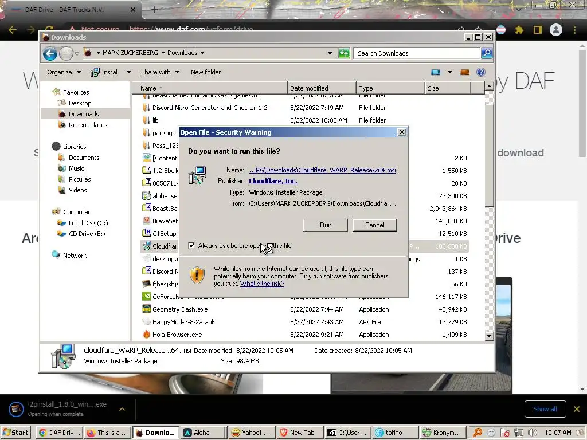
Task: Expand the Install dropdown arrow
Action: pyautogui.click(x=128, y=72)
